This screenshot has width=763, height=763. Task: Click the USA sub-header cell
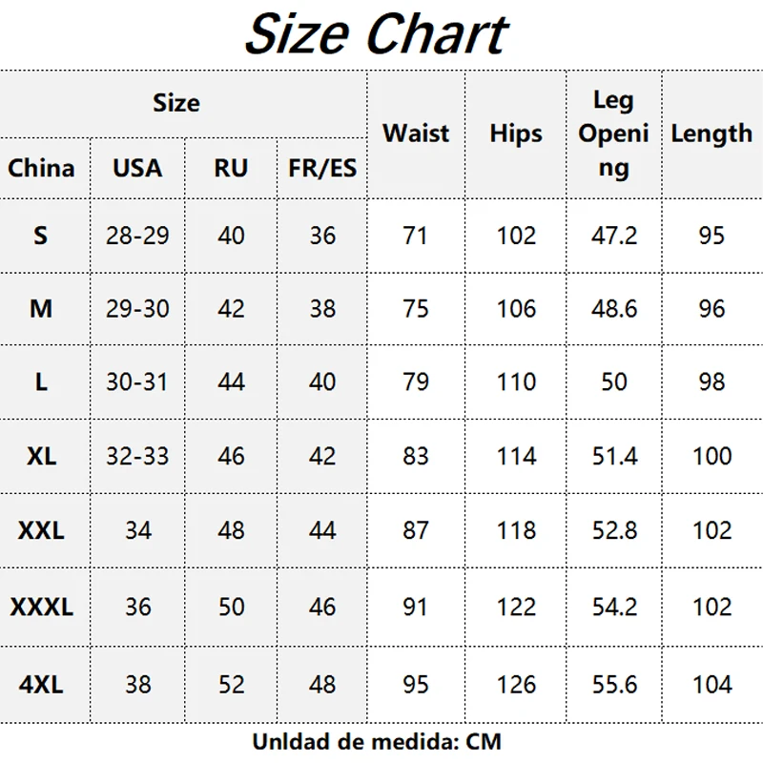pyautogui.click(x=137, y=169)
